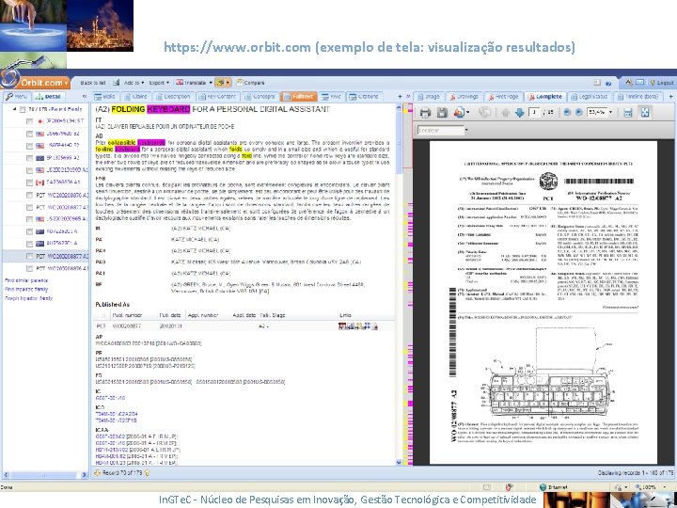The height and width of the screenshot is (508, 677).
Task: Switch to the Key Content tab
Action: [x=217, y=97]
